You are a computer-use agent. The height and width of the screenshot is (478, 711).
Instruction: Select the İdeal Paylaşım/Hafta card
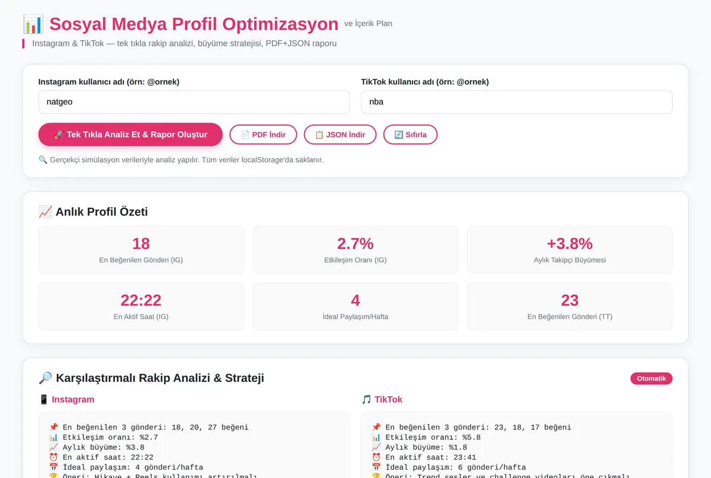click(355, 306)
